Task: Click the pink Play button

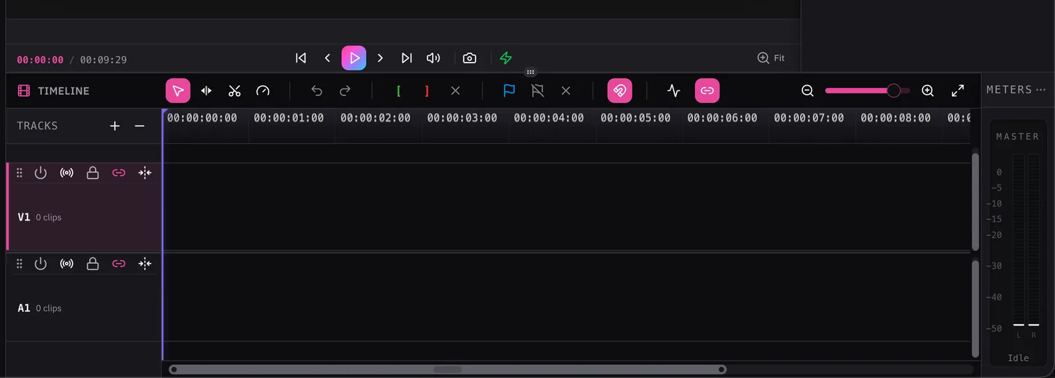Action: [354, 58]
